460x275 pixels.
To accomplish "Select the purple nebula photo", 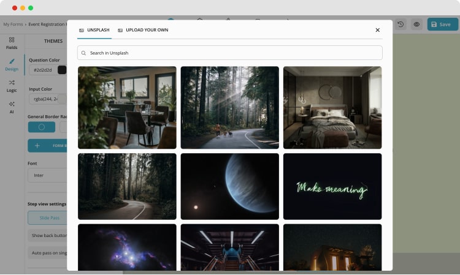I will click(127, 247).
